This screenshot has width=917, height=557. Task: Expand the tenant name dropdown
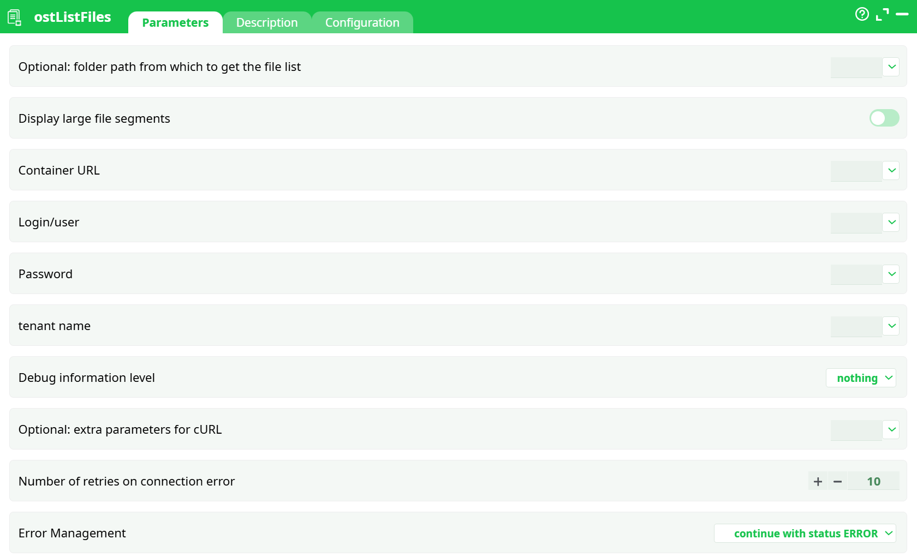[x=891, y=326]
